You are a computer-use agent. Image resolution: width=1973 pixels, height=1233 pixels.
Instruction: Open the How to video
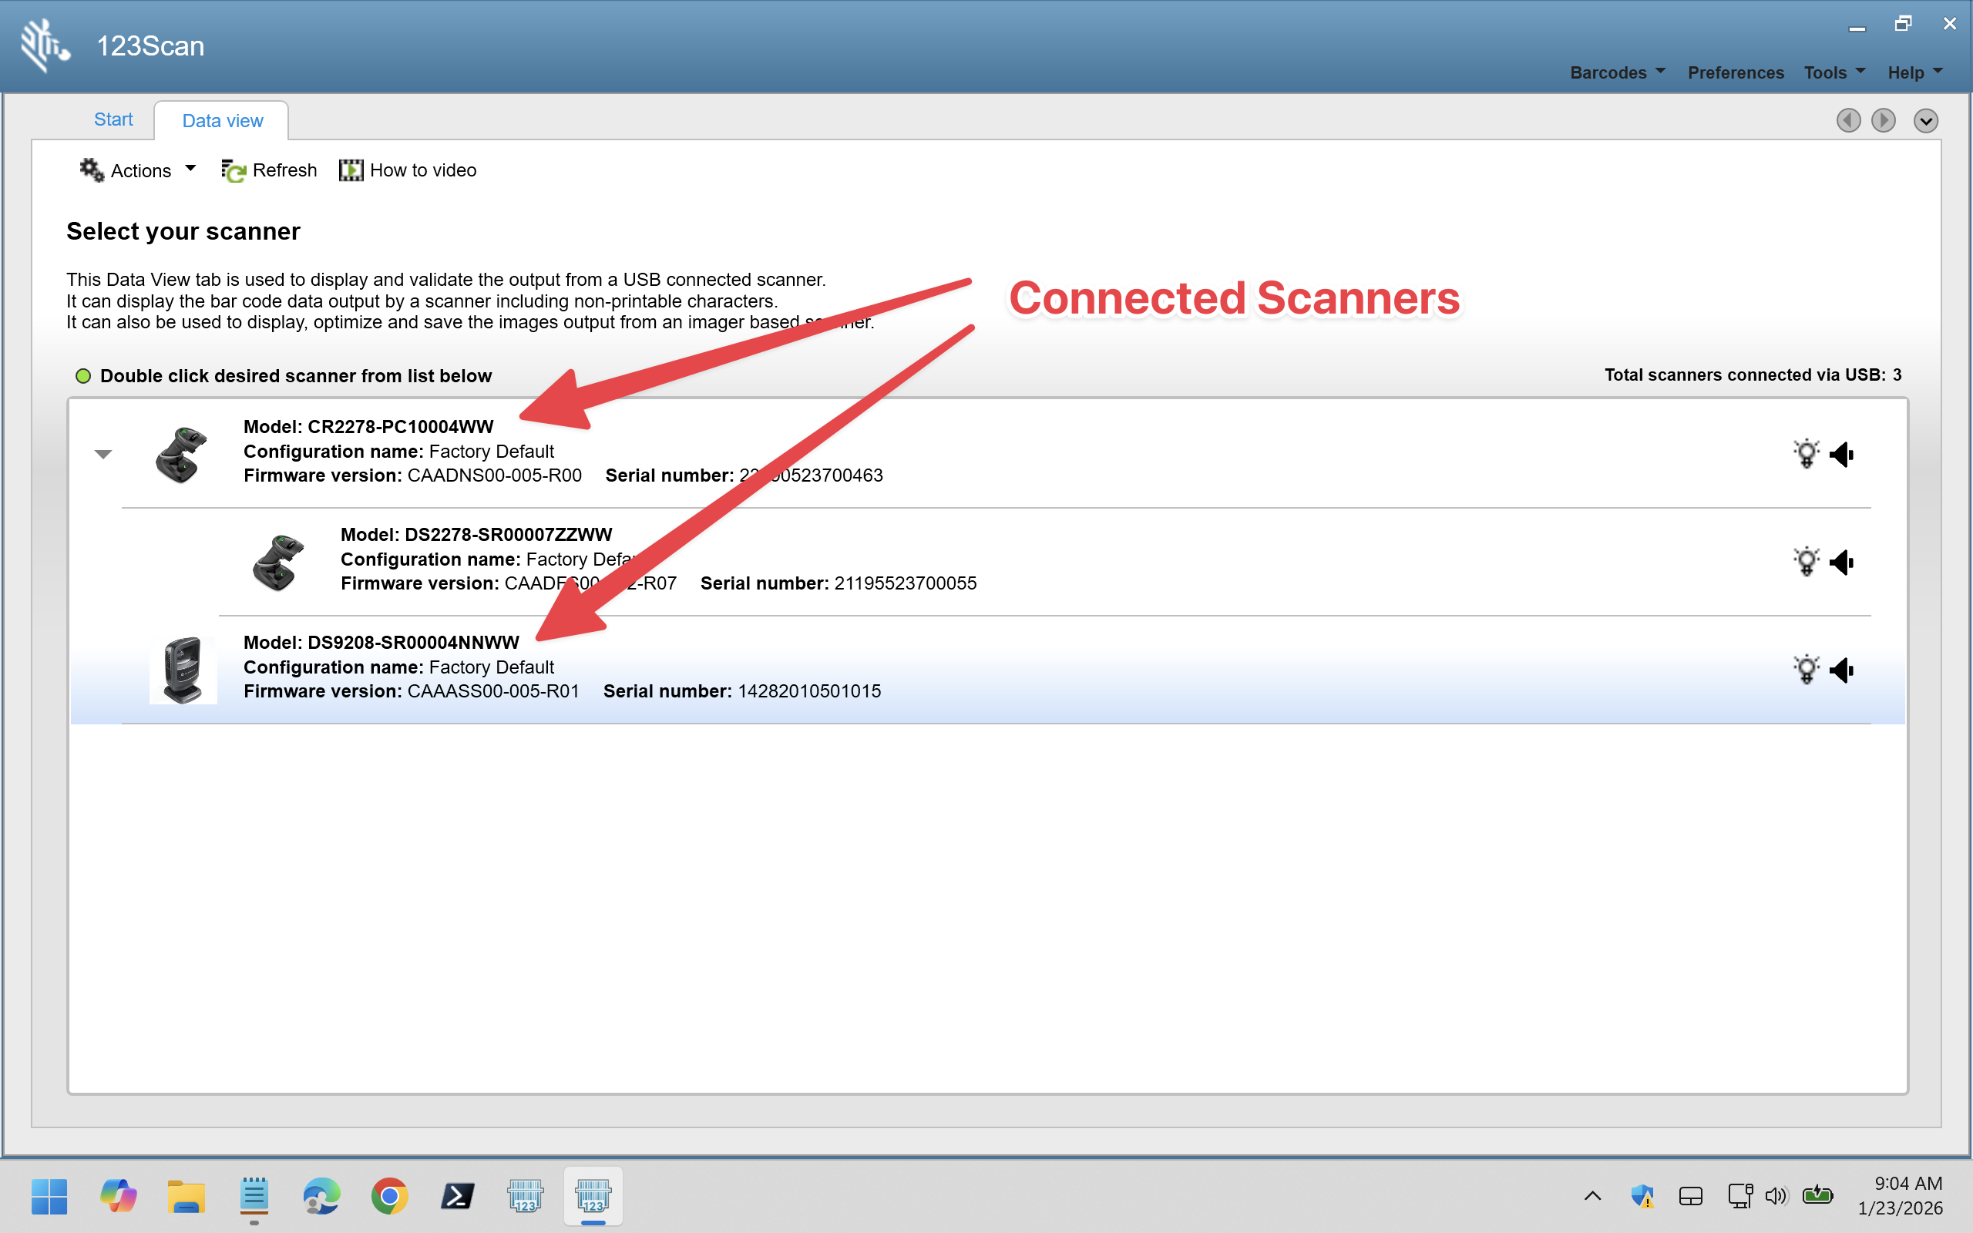pyautogui.click(x=408, y=170)
